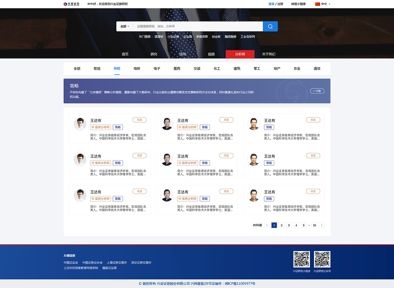Switch to the 交运 tab
394x288 pixels.
tap(197, 69)
